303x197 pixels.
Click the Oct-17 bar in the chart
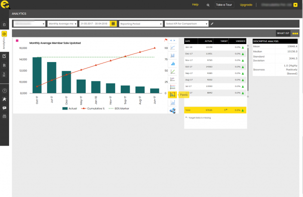coord(37,75)
